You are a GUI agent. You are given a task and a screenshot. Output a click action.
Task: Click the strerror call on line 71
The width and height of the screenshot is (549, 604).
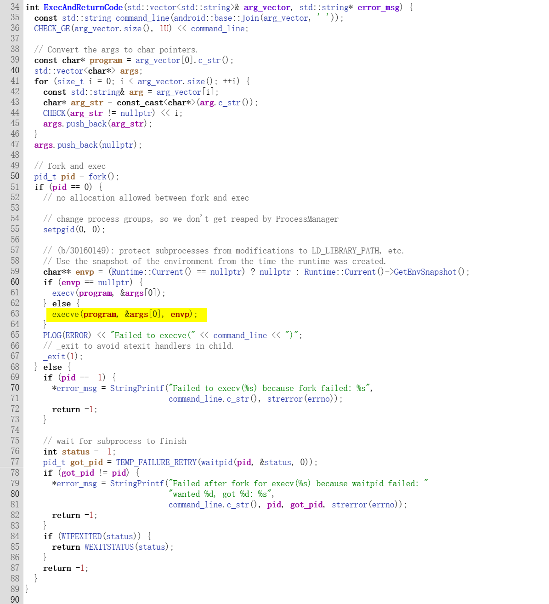pos(285,399)
